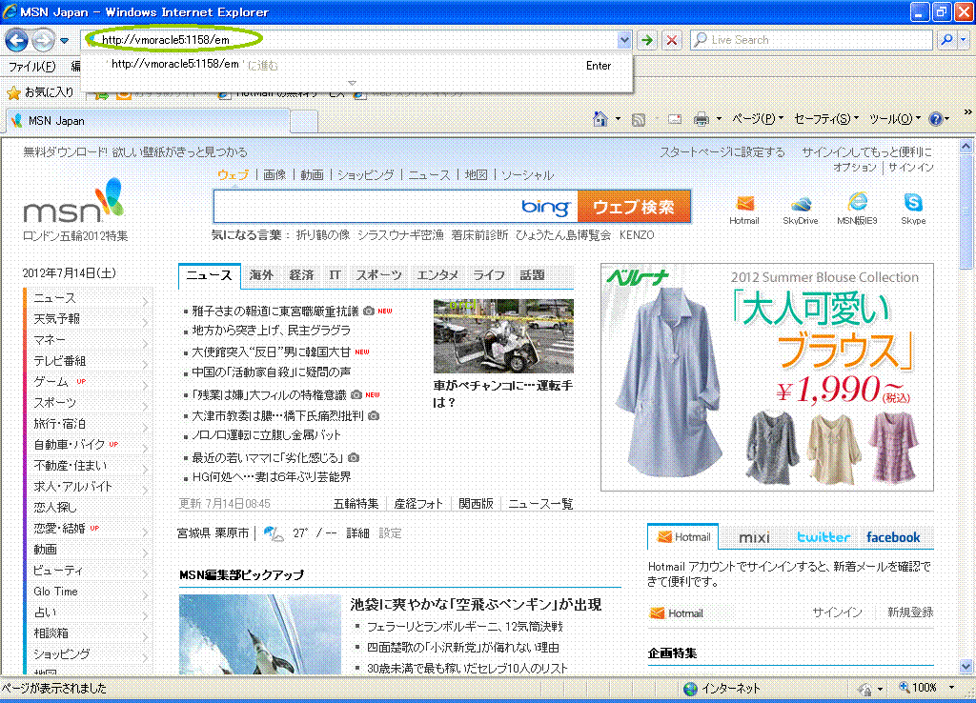Open the 天気予報 sidebar link
Image resolution: width=976 pixels, height=703 pixels.
click(x=56, y=318)
